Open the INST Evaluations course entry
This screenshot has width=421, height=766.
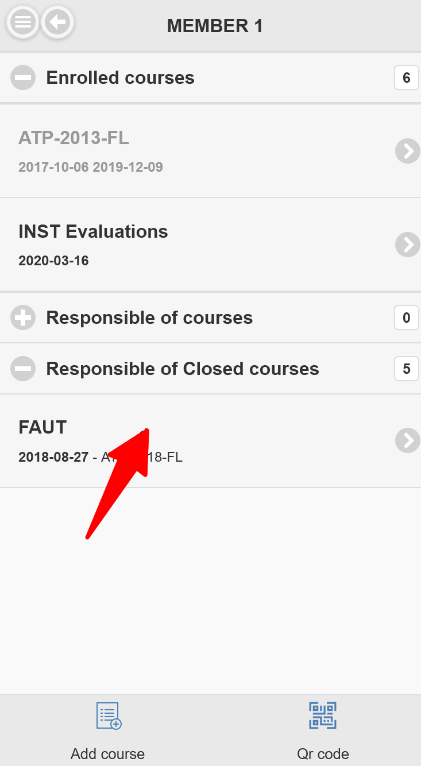(x=93, y=231)
